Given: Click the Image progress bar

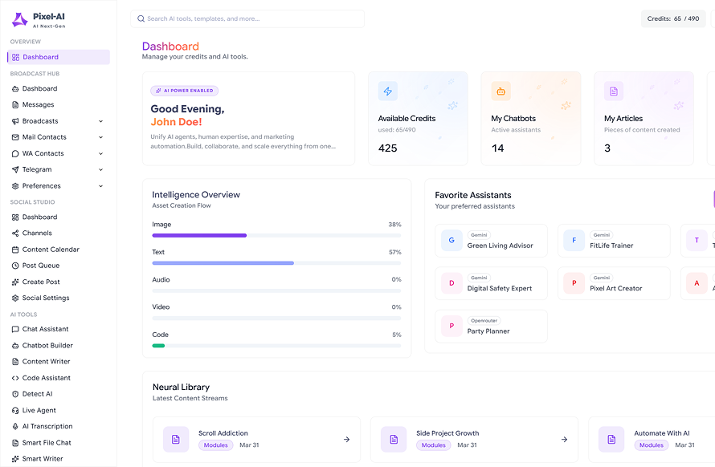Looking at the screenshot, I should (x=276, y=236).
